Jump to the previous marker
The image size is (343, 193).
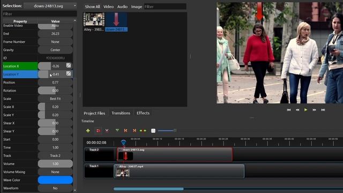click(x=125, y=130)
